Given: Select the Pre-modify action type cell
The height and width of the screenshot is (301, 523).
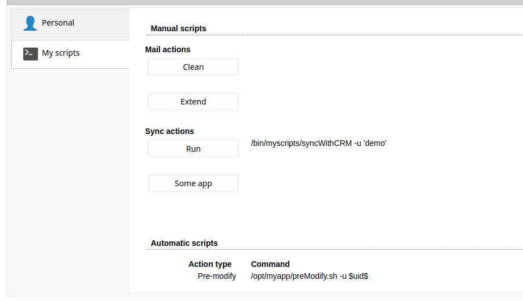Looking at the screenshot, I should [x=217, y=276].
